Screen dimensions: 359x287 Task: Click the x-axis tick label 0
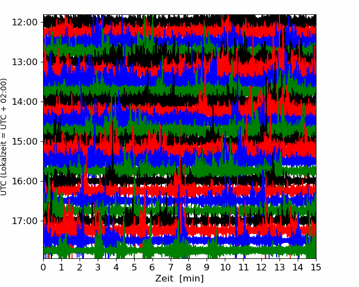click(43, 267)
